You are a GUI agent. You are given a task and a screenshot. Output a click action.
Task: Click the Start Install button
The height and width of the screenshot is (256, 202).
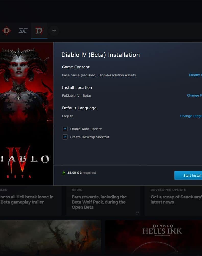(188, 175)
